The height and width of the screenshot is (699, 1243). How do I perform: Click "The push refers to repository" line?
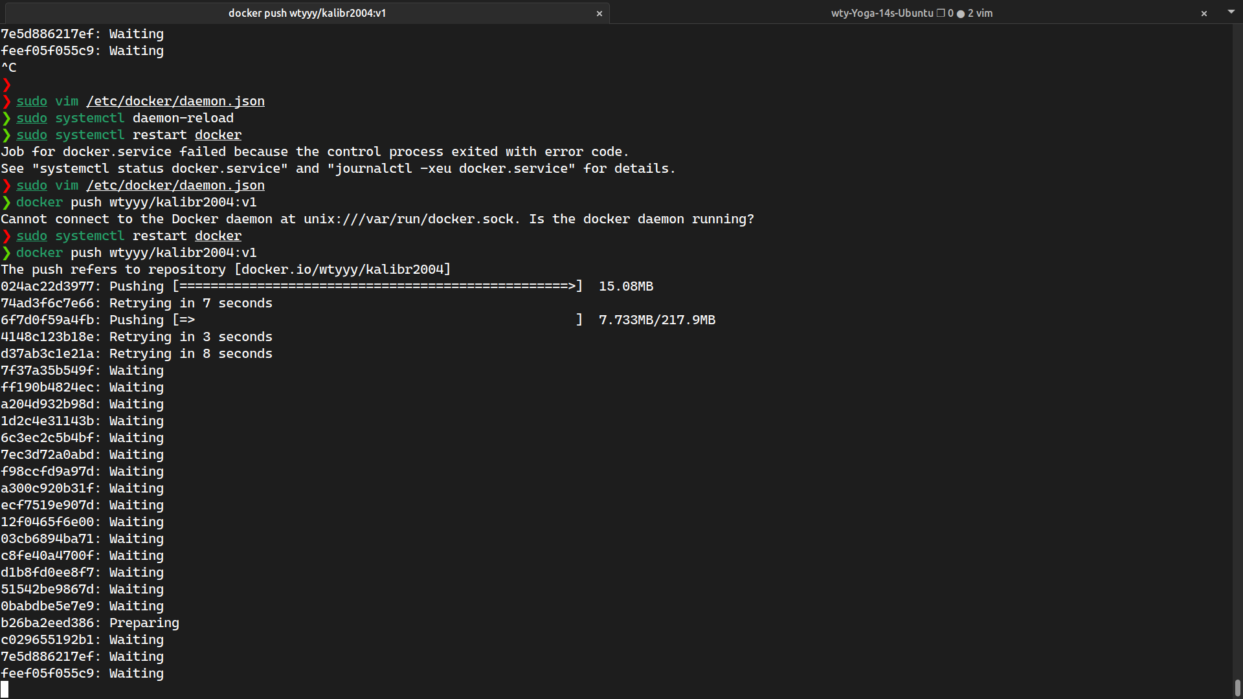(x=226, y=269)
